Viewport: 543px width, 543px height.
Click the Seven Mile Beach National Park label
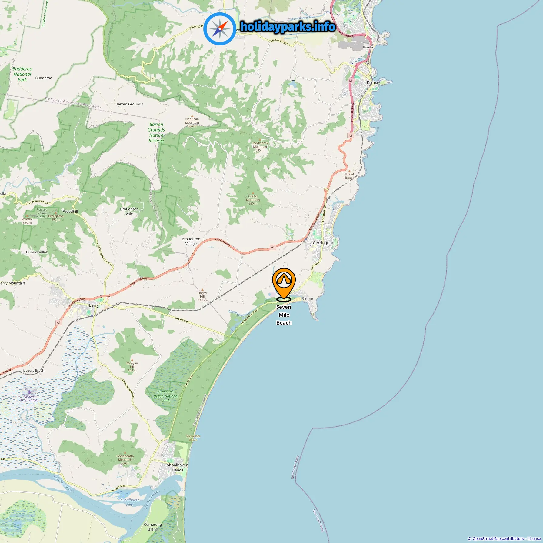click(166, 396)
